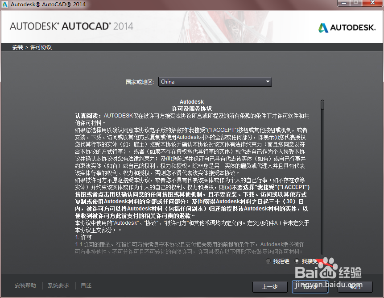Click the 取消 (Cancel) button

click(x=355, y=287)
